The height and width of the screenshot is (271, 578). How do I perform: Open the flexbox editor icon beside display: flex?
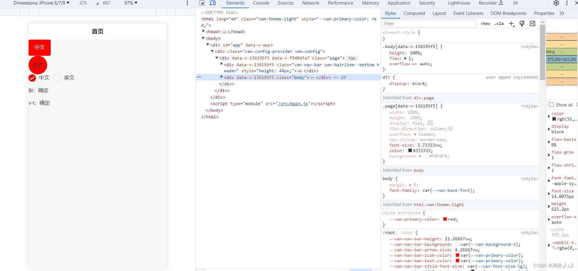430,123
